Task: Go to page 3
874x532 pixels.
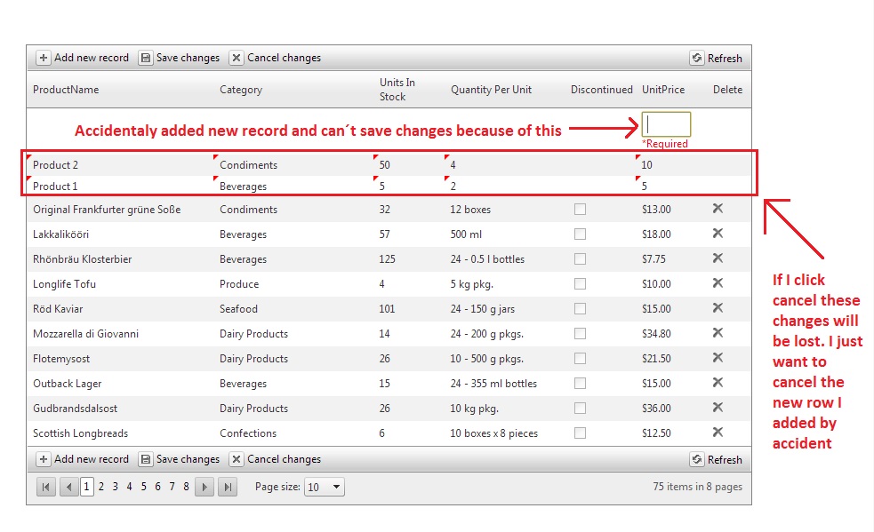Action: click(x=116, y=487)
